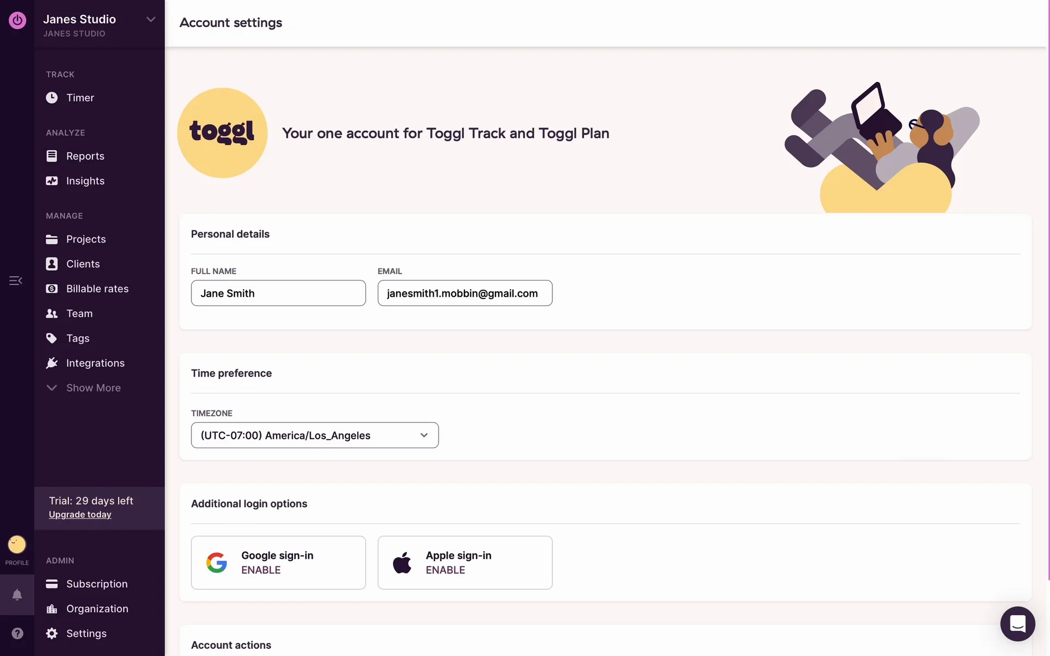This screenshot has height=656, width=1050.
Task: Click the Upgrade today link
Action: (x=80, y=514)
